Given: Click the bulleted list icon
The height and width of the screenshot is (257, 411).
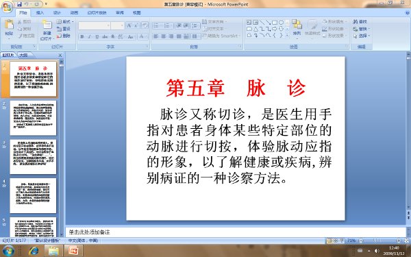Looking at the screenshot, I should 156,25.
